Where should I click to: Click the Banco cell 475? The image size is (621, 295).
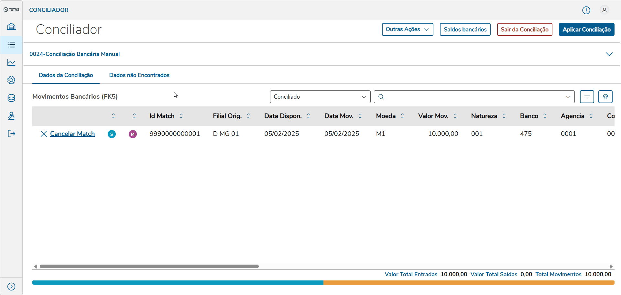[x=526, y=134]
